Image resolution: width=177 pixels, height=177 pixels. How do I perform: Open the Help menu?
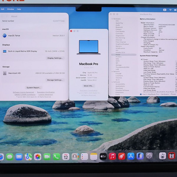(x=19, y=9)
